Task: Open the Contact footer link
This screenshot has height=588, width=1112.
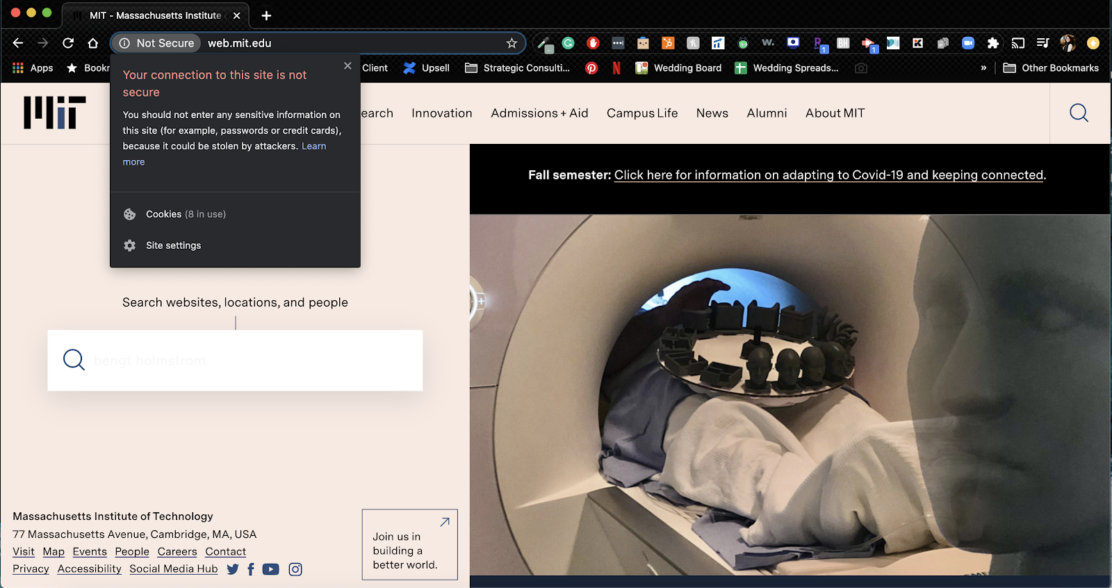Action: click(x=225, y=552)
